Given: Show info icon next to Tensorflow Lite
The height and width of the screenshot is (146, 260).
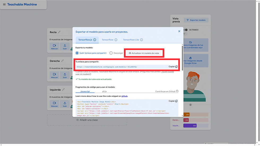Looking at the screenshot, I should pos(141,40).
